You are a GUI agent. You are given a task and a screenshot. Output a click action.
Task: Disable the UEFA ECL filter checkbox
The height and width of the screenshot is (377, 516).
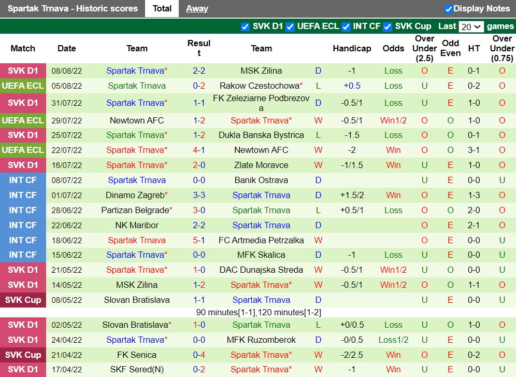290,26
